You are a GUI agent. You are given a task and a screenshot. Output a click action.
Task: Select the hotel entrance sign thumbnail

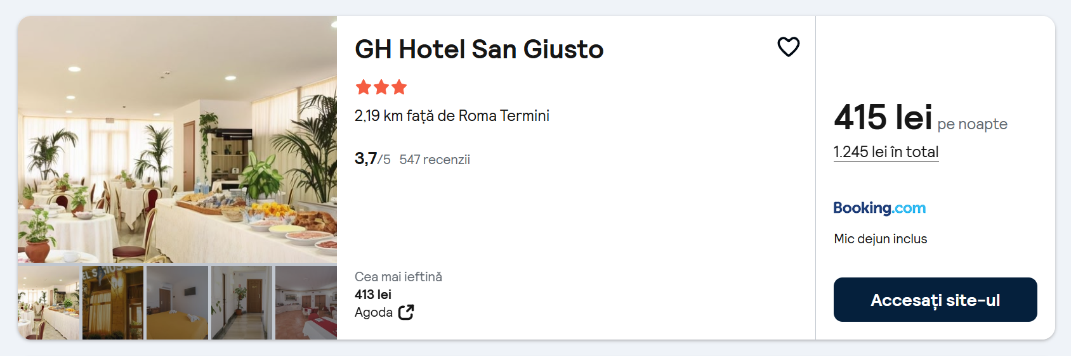click(113, 303)
